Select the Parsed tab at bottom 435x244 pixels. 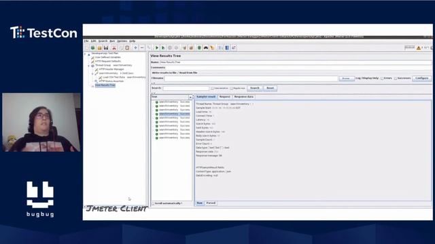pos(211,203)
